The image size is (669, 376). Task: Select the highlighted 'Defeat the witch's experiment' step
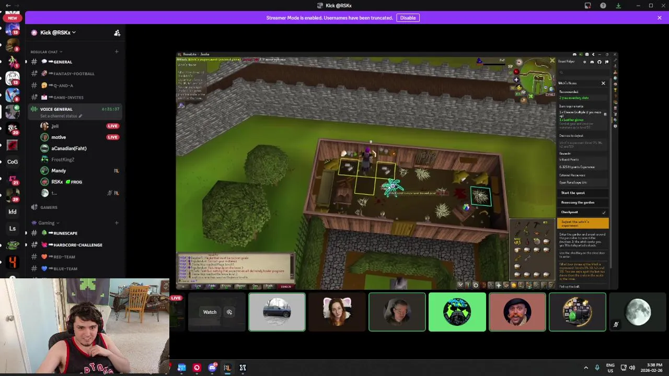[583, 224]
